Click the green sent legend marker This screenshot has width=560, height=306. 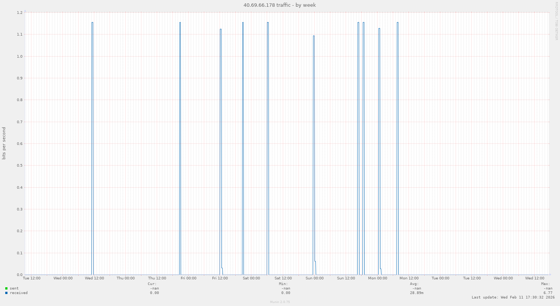tap(6, 288)
